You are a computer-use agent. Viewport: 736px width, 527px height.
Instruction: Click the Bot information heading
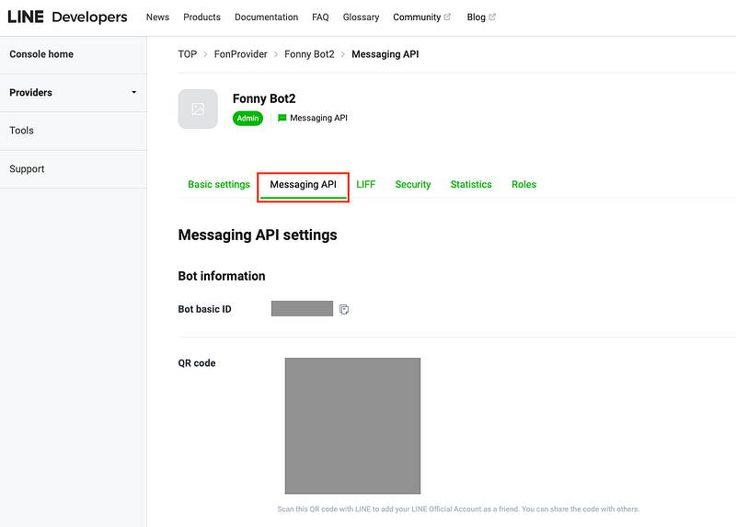(x=222, y=276)
